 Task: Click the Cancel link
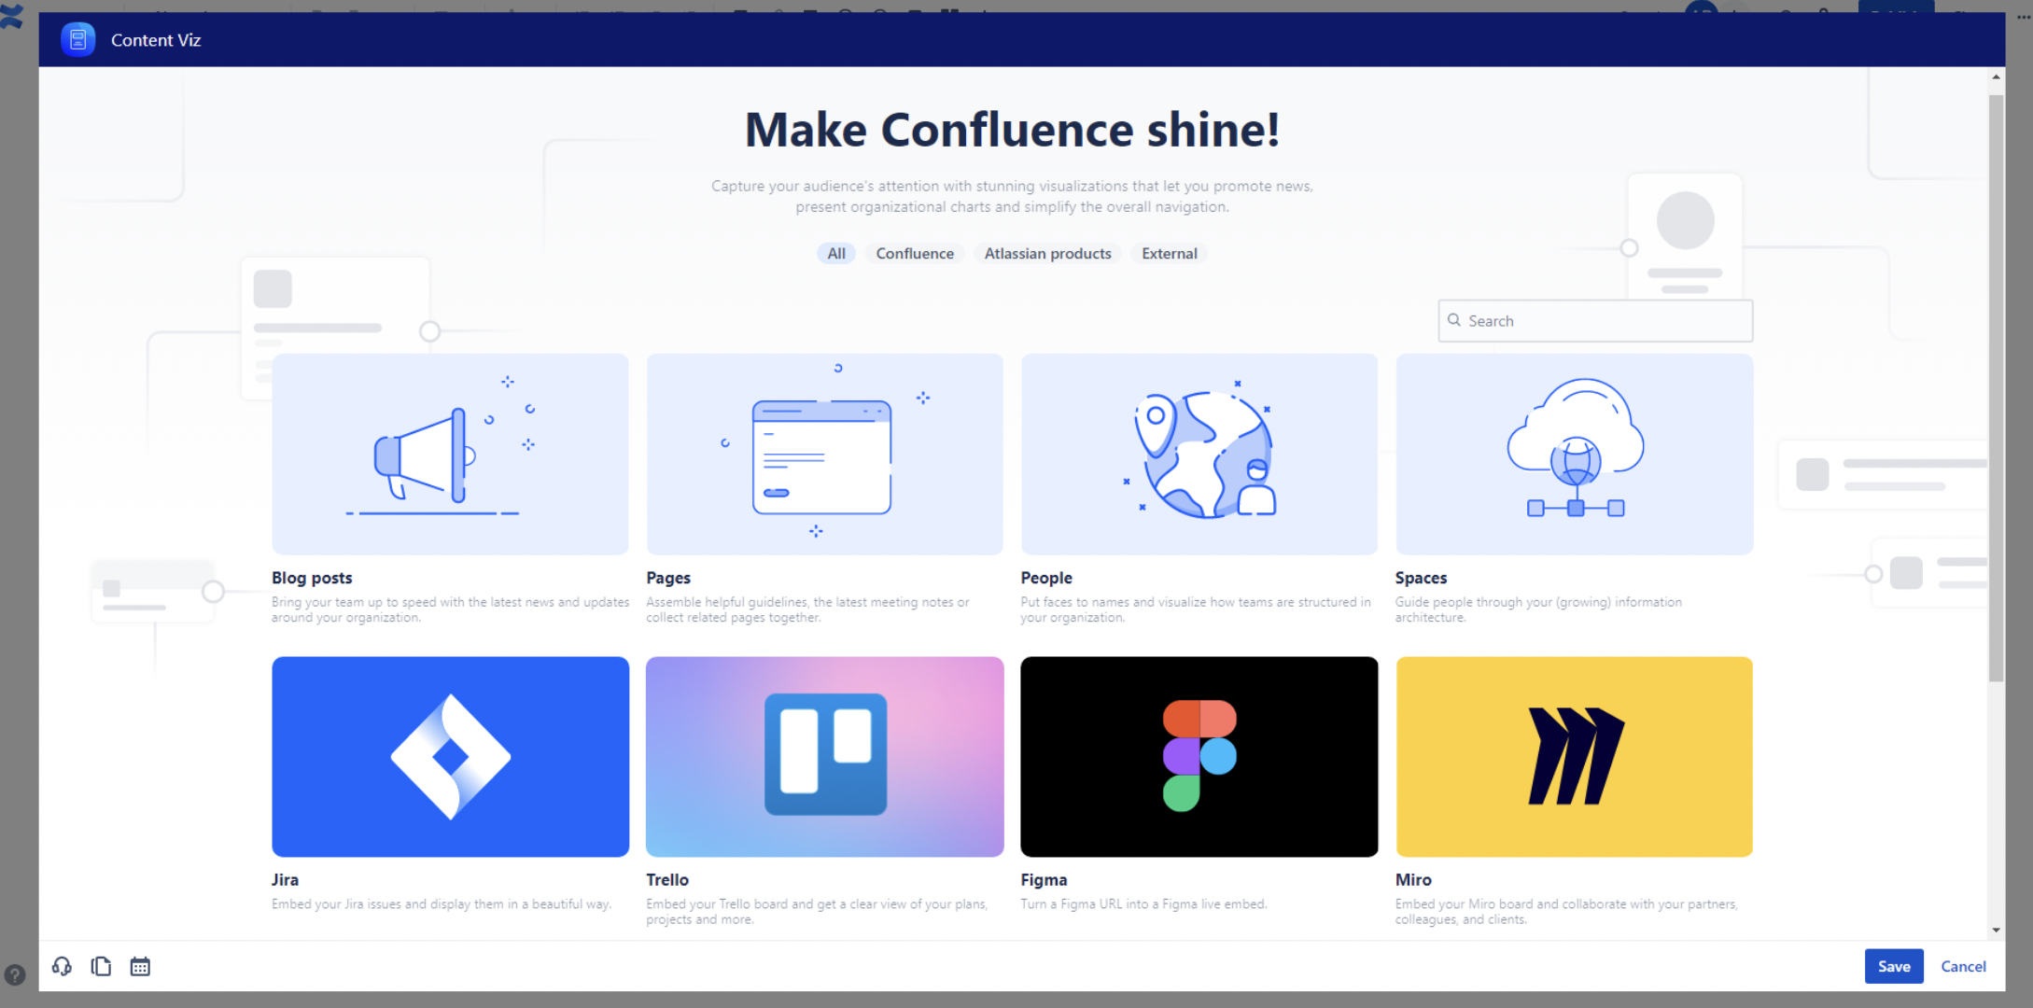pos(1963,966)
